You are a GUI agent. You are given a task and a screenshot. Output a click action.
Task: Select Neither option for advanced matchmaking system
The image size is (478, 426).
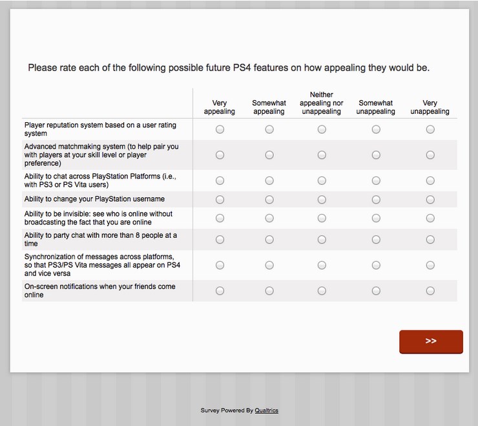click(x=322, y=155)
